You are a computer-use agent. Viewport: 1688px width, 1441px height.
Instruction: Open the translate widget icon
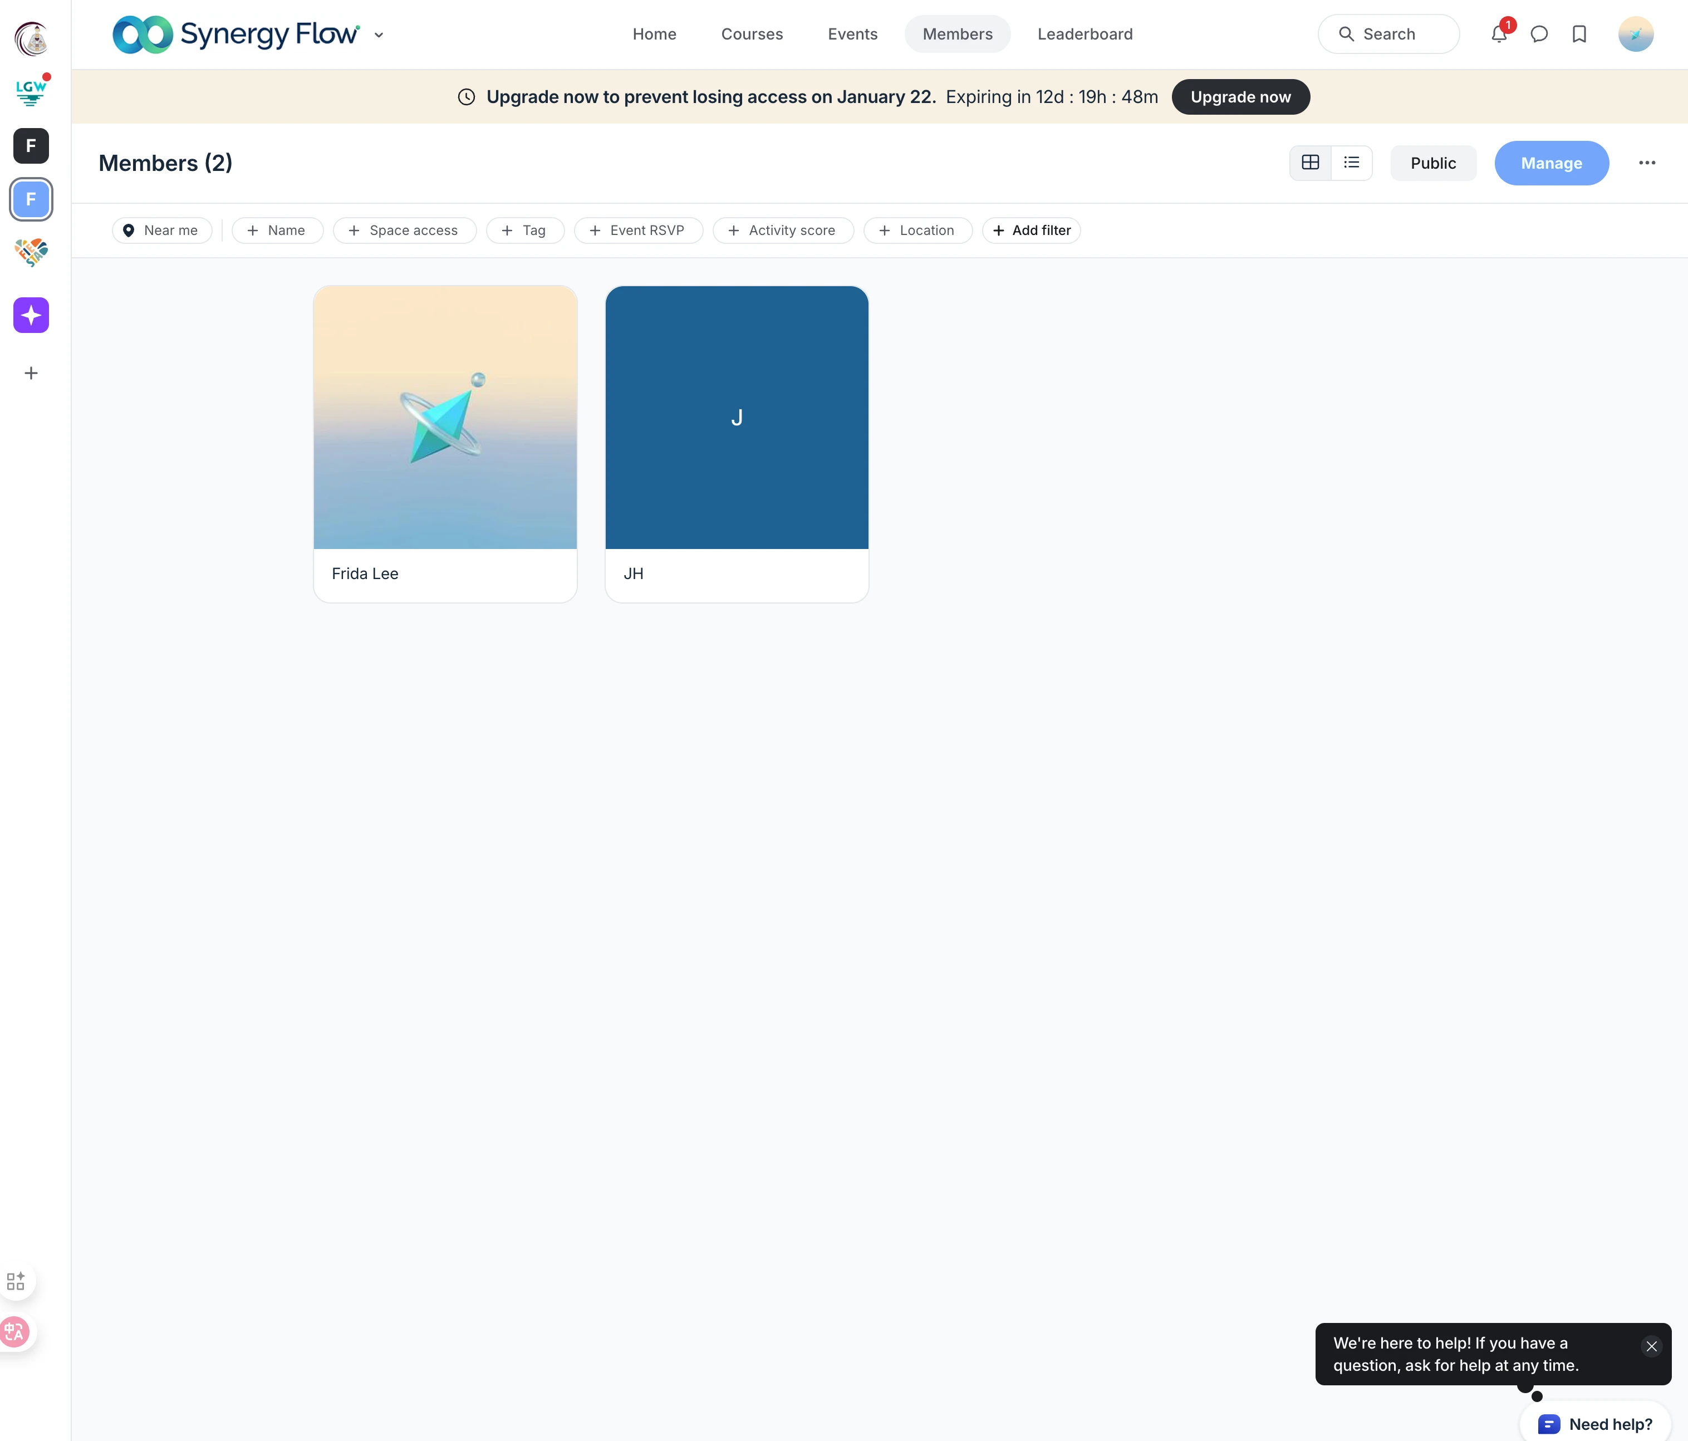pyautogui.click(x=16, y=1332)
